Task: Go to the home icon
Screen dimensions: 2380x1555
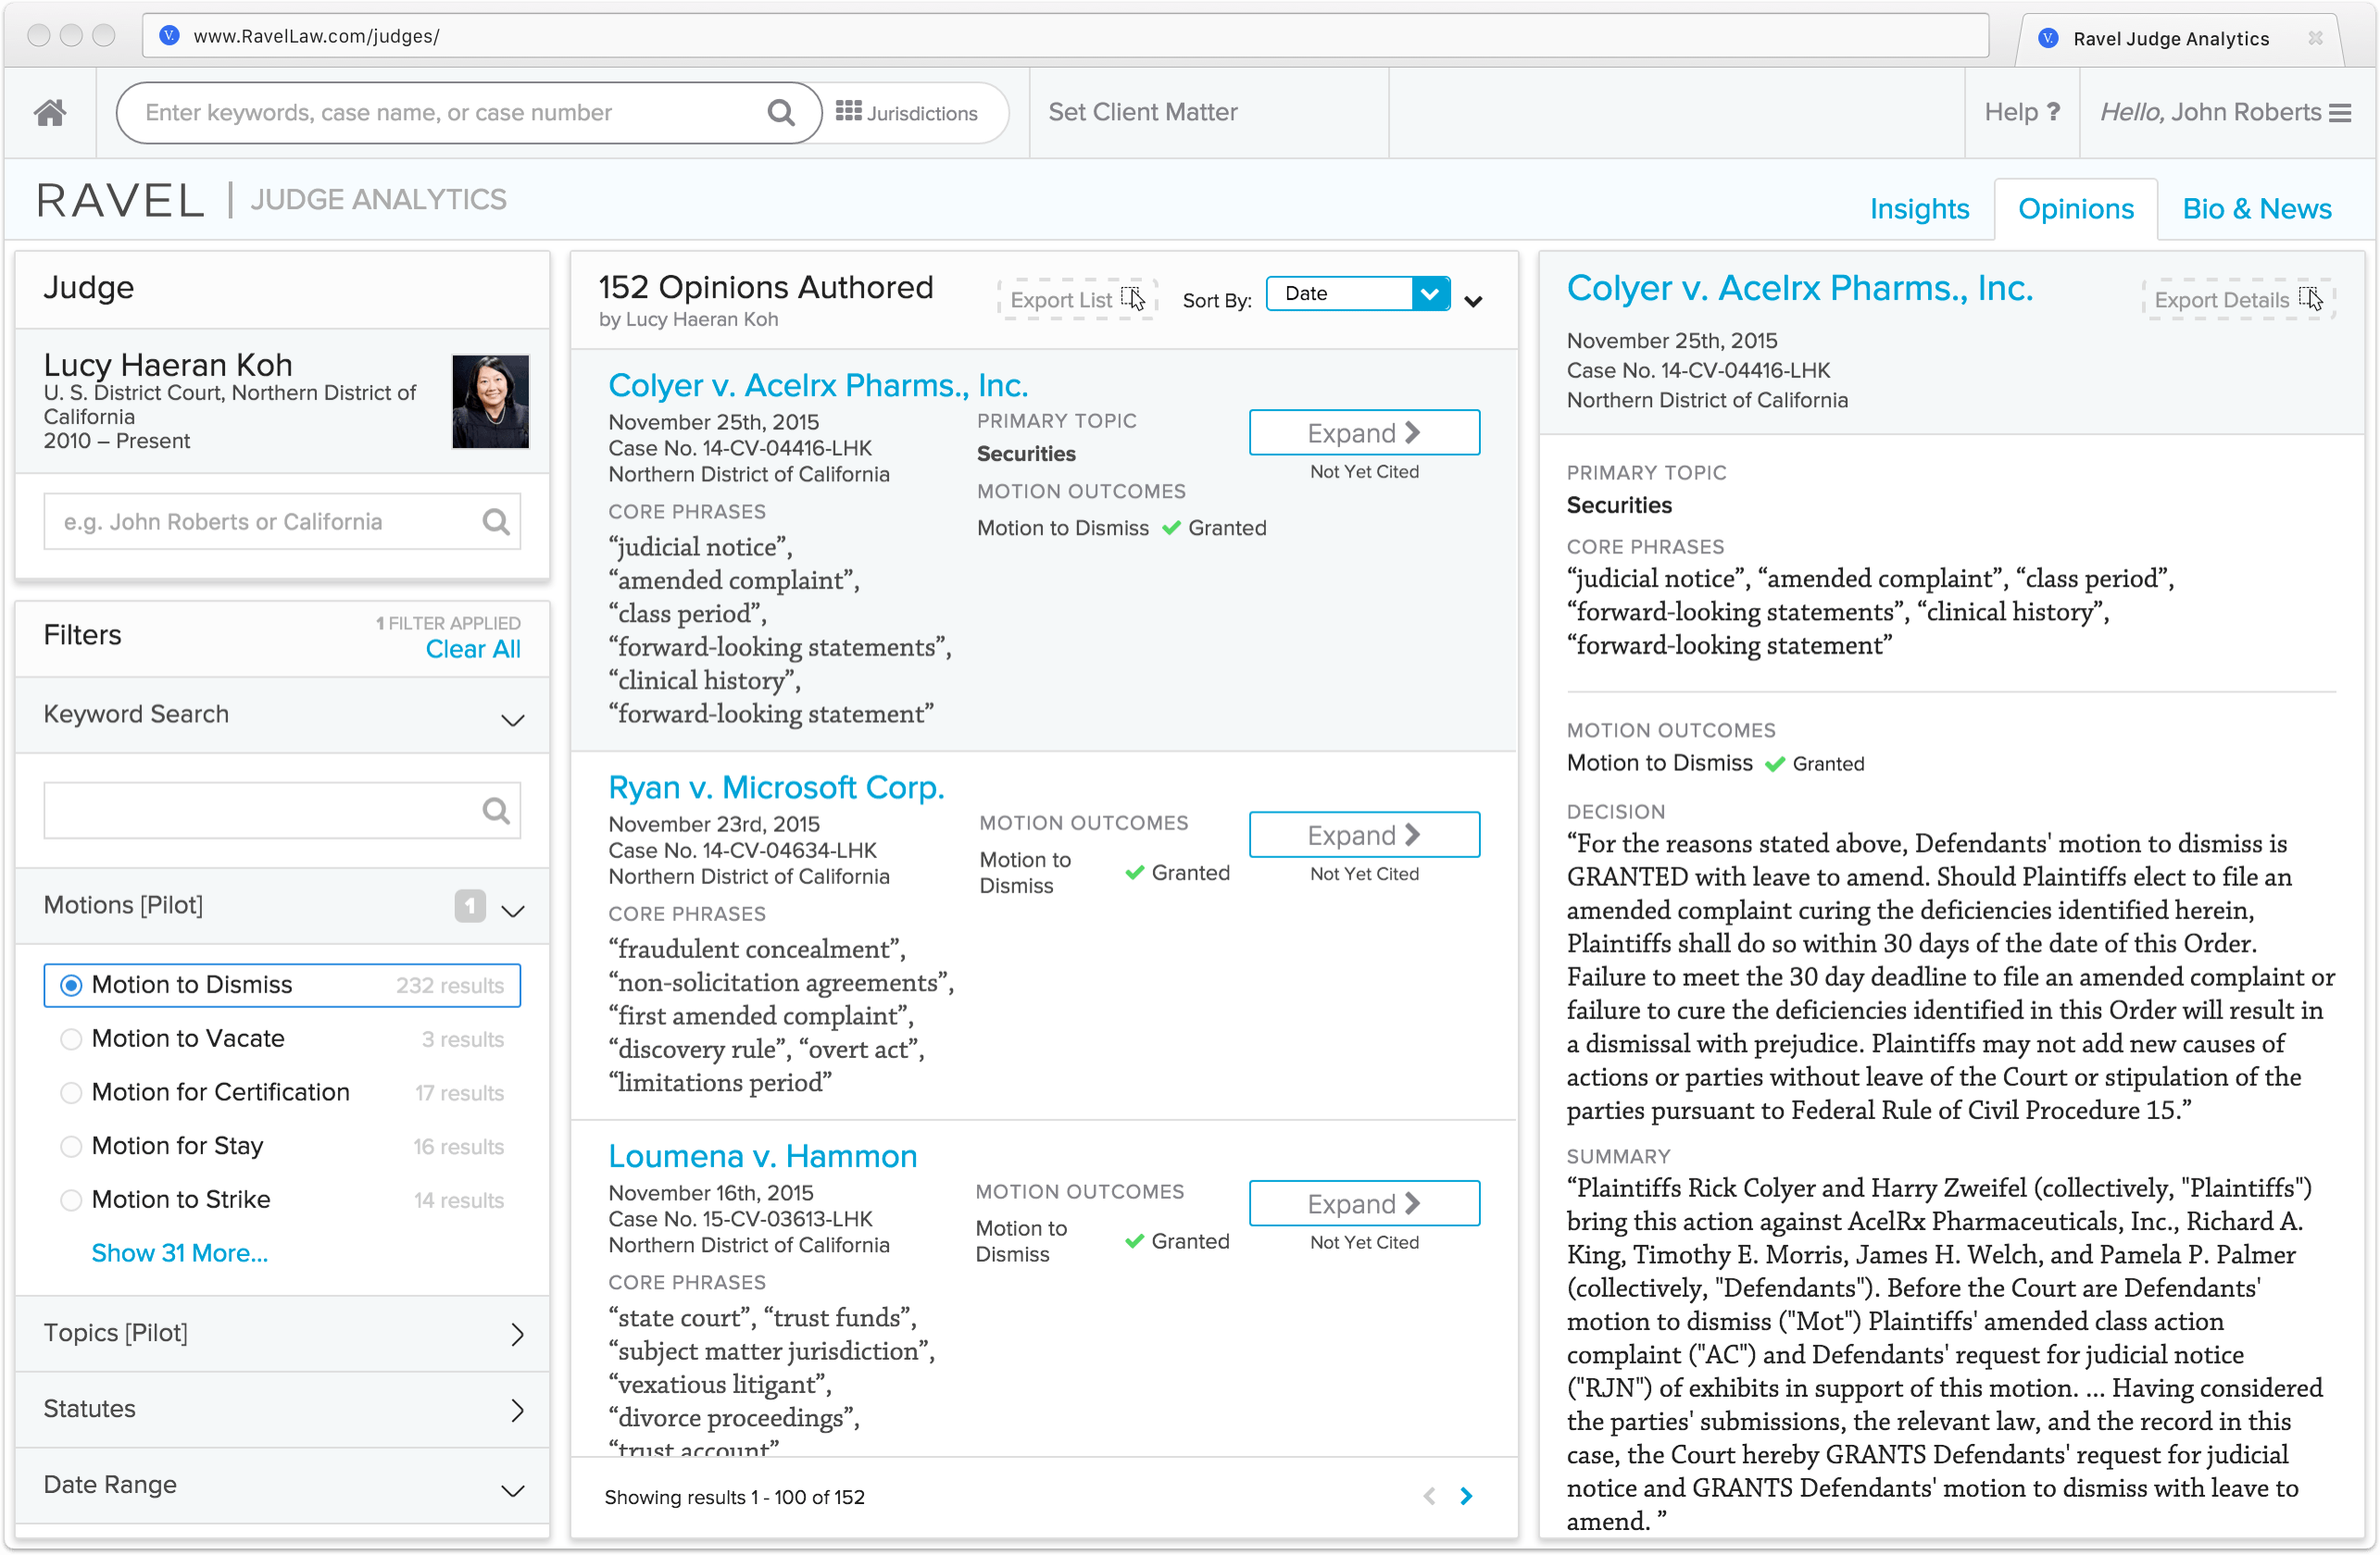Action: (50, 112)
